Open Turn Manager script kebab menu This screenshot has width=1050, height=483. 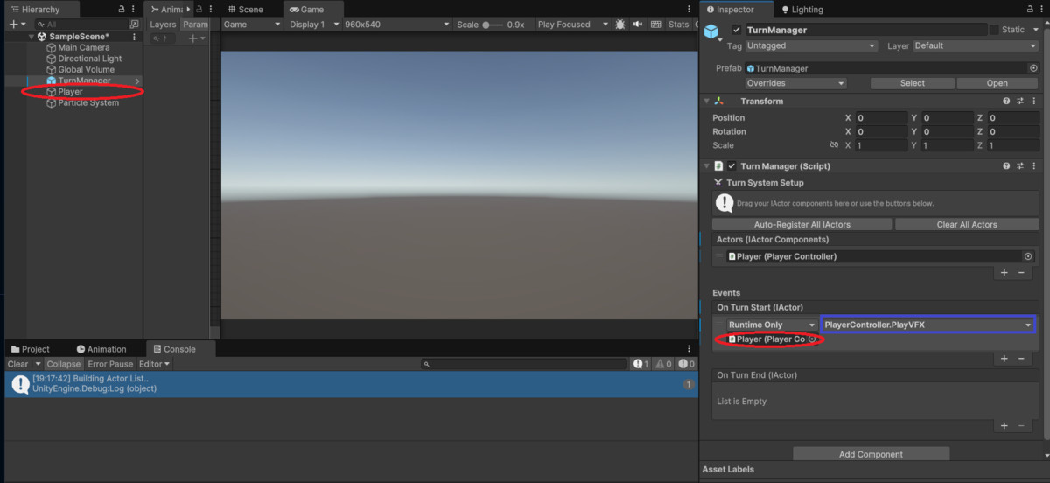point(1033,166)
